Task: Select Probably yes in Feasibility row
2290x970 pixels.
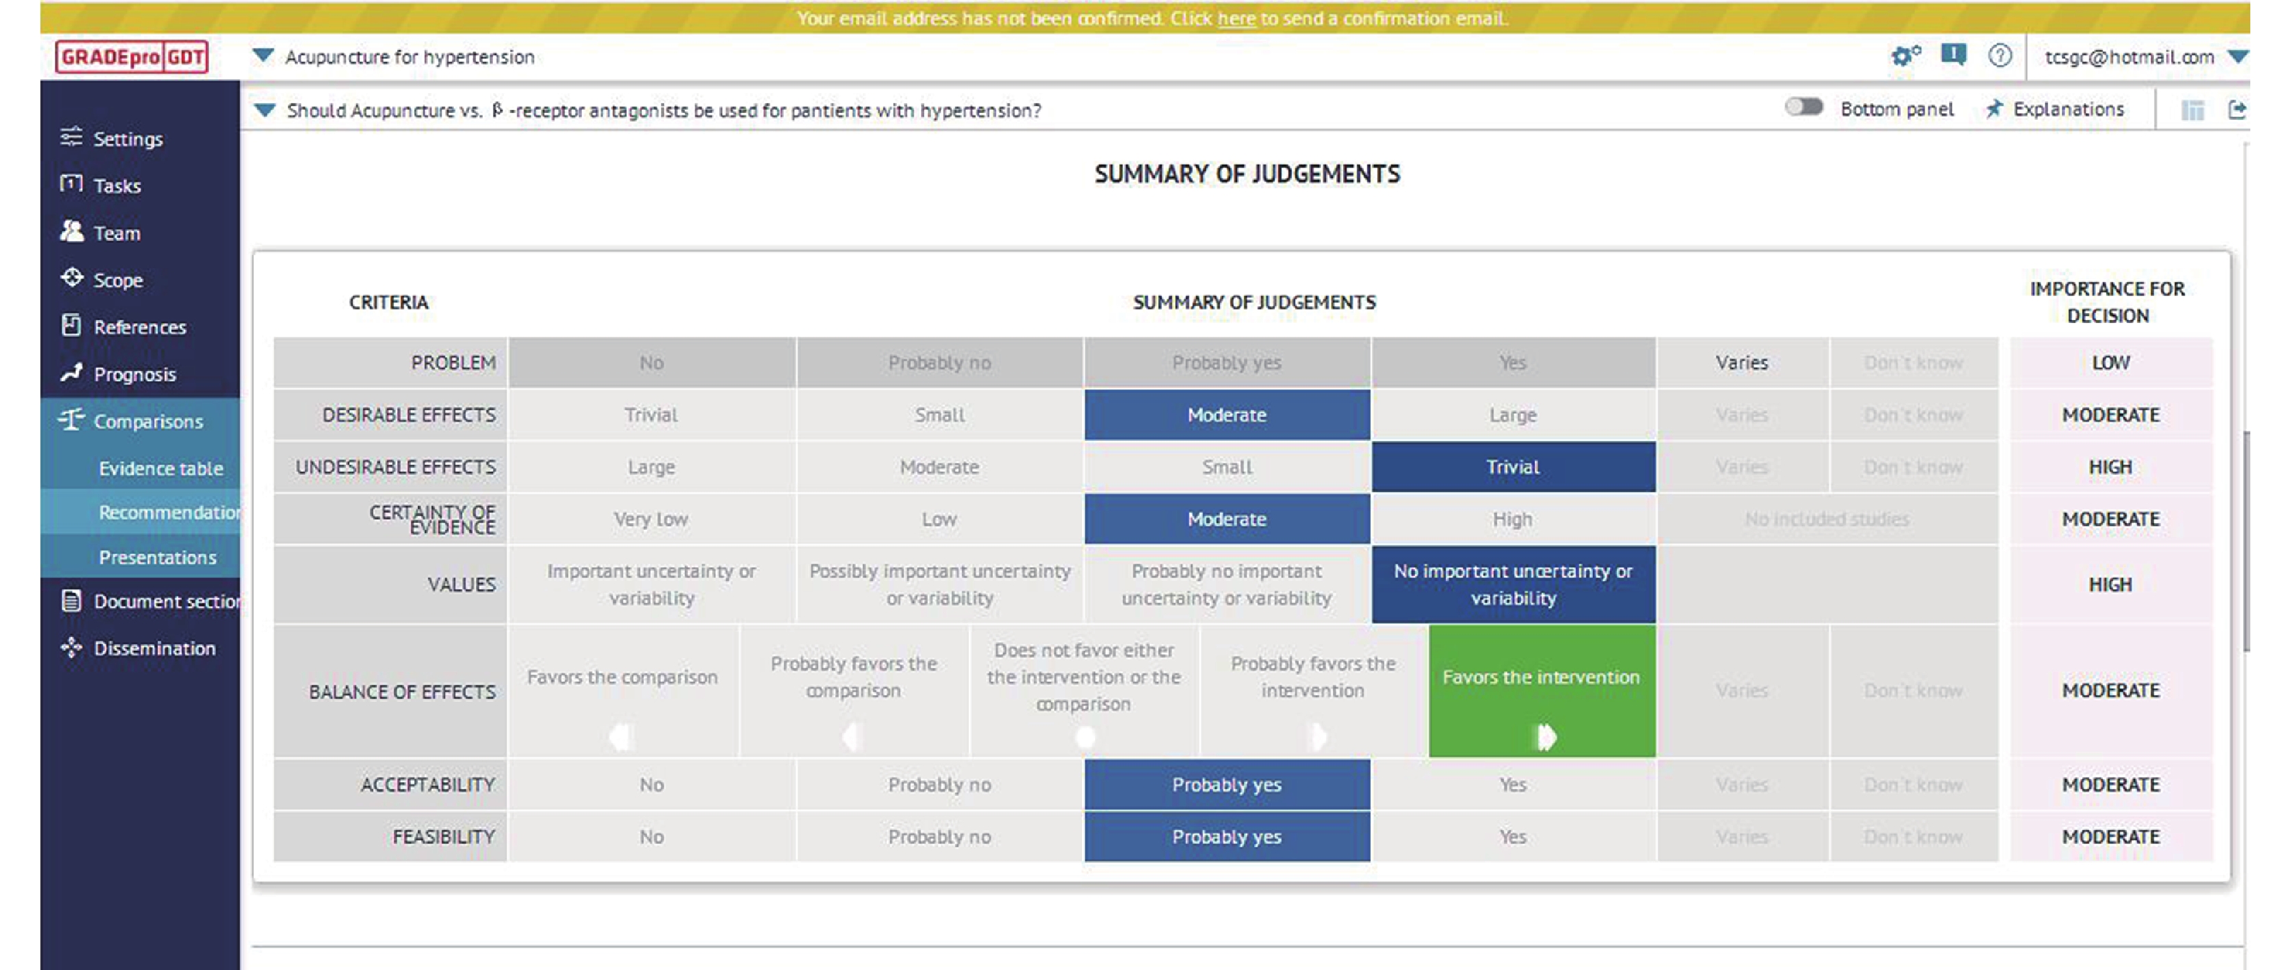Action: point(1226,837)
